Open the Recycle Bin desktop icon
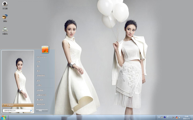The height and width of the screenshot is (120, 193). click(x=5, y=31)
